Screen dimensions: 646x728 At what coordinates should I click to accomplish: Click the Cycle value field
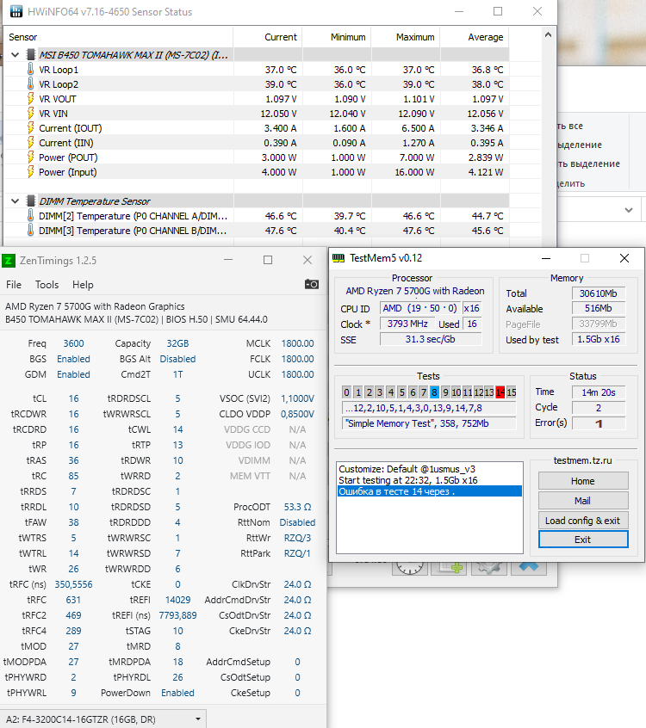599,408
